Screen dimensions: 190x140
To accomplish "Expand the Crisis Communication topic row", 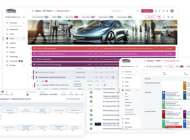I will click(30, 48).
